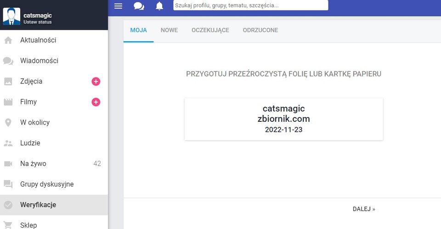Click the shopping cart icon for Sklep
This screenshot has height=229, width=441.
tap(8, 225)
